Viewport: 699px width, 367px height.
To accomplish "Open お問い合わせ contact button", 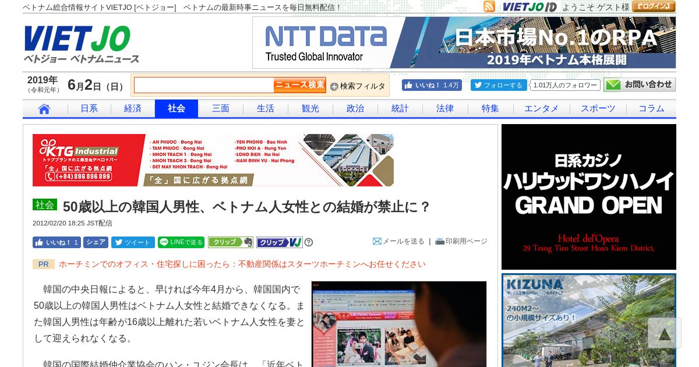I will coord(640,85).
